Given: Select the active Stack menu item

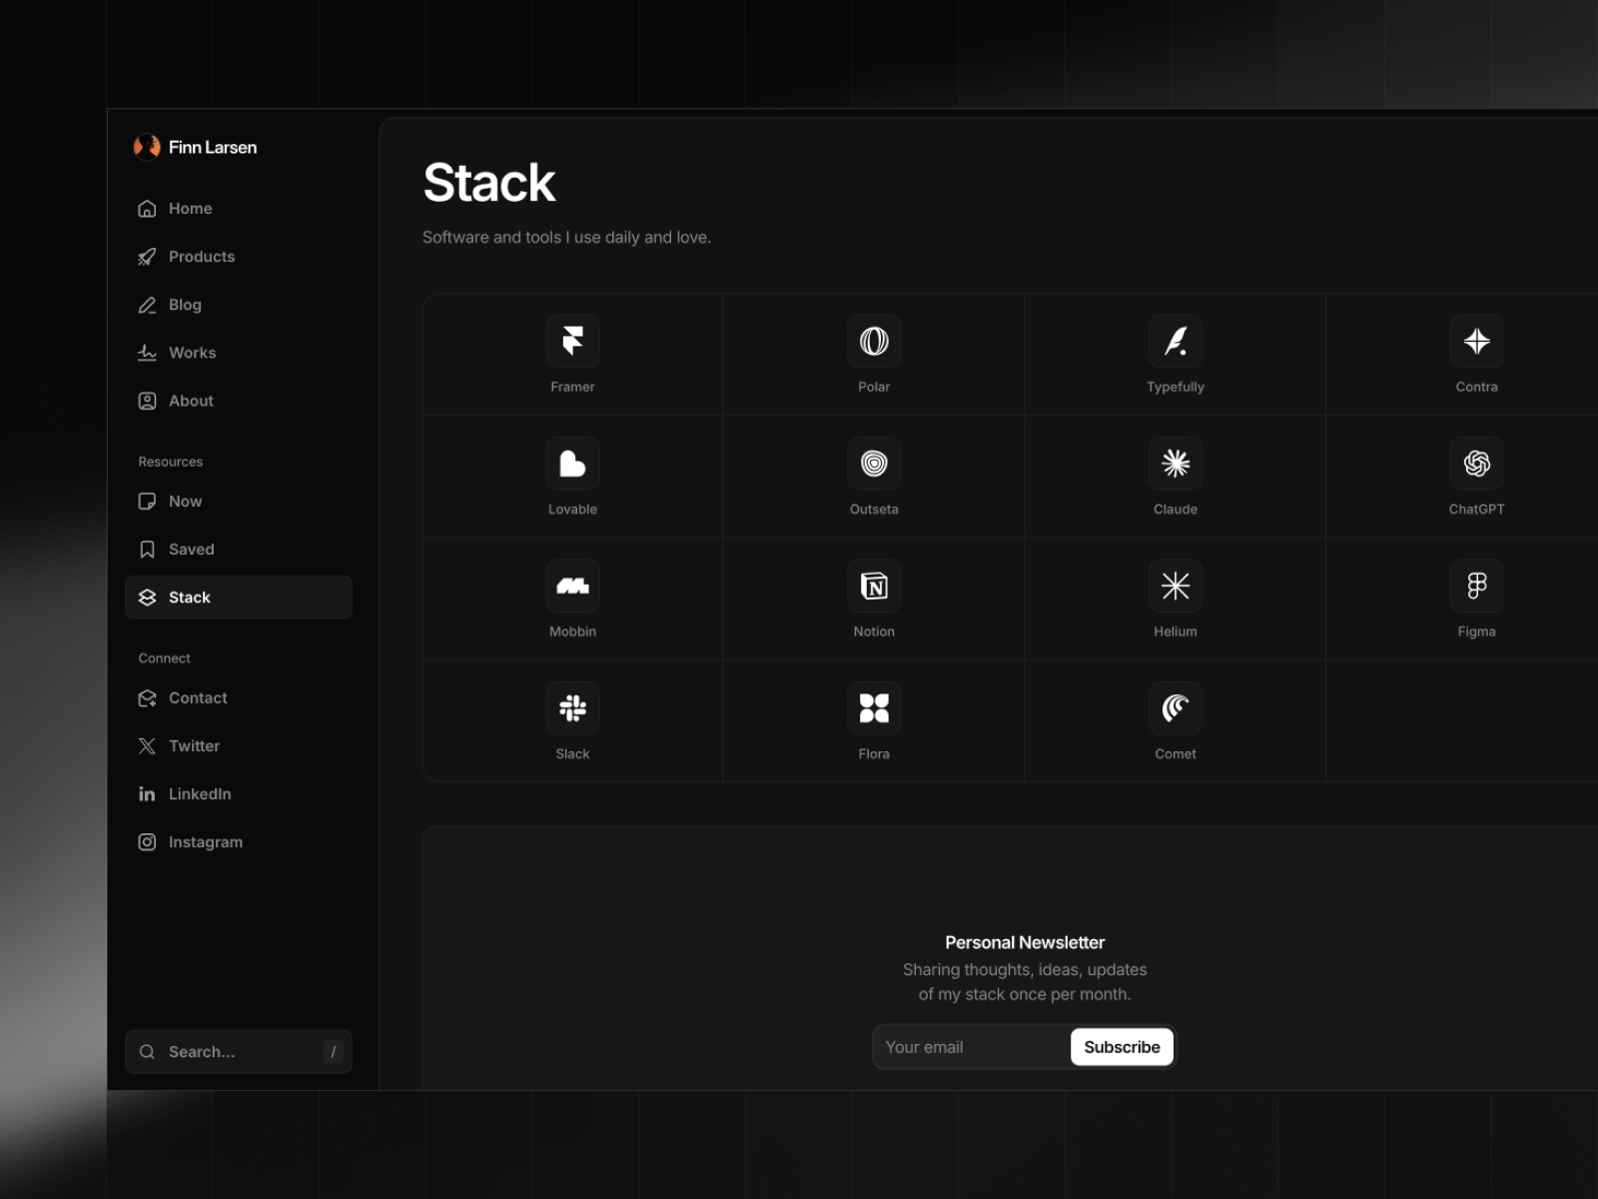Looking at the screenshot, I should [239, 598].
